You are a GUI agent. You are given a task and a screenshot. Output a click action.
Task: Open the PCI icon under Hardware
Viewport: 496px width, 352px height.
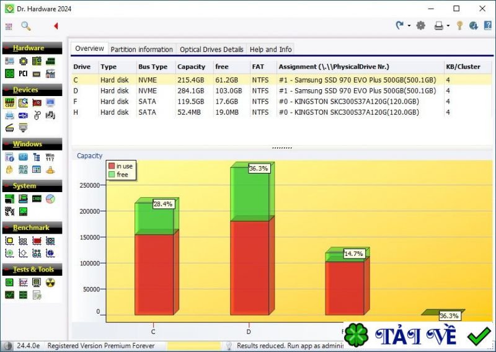coord(23,74)
